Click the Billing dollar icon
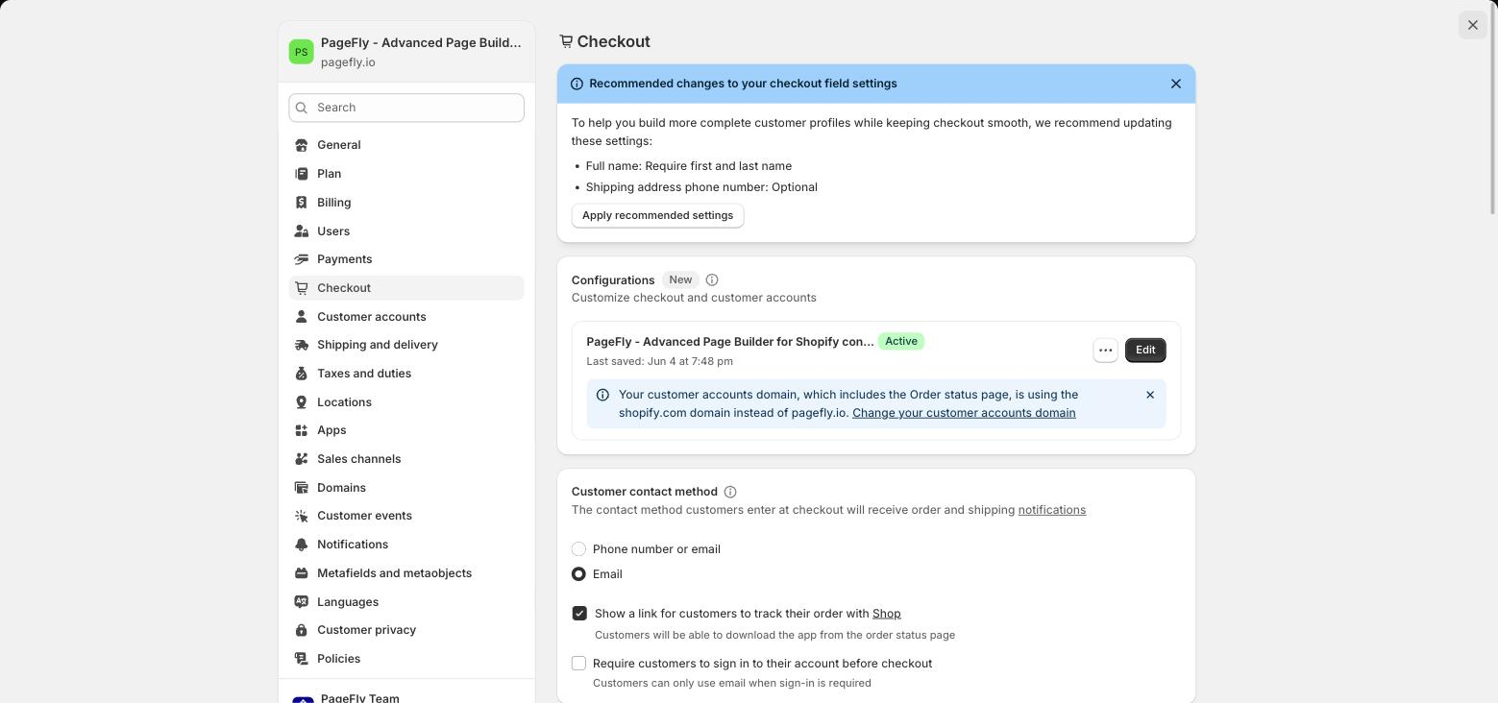 click(302, 203)
